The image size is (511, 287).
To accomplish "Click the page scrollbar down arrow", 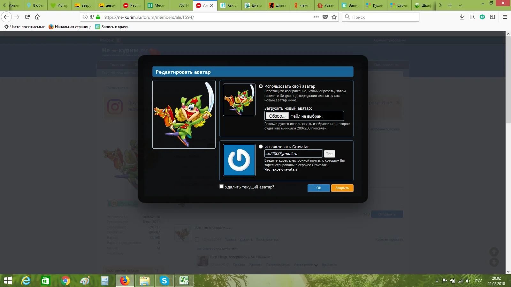I will tap(508, 272).
